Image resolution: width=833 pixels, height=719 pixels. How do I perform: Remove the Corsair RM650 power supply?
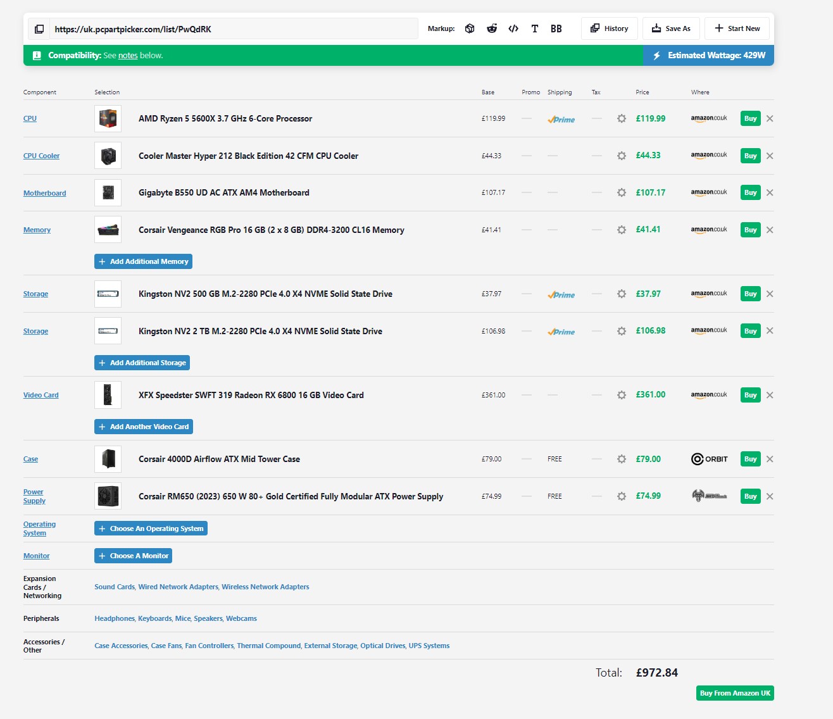(770, 497)
